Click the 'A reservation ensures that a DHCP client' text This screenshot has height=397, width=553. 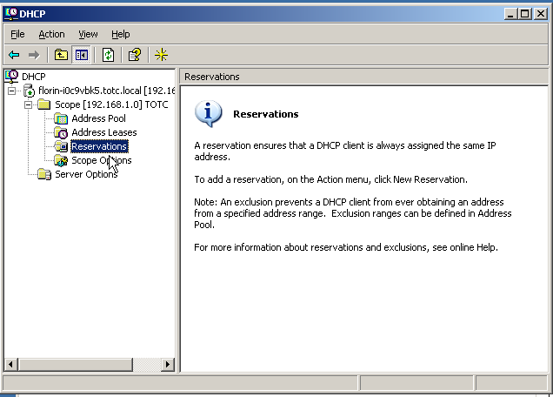[x=345, y=151]
